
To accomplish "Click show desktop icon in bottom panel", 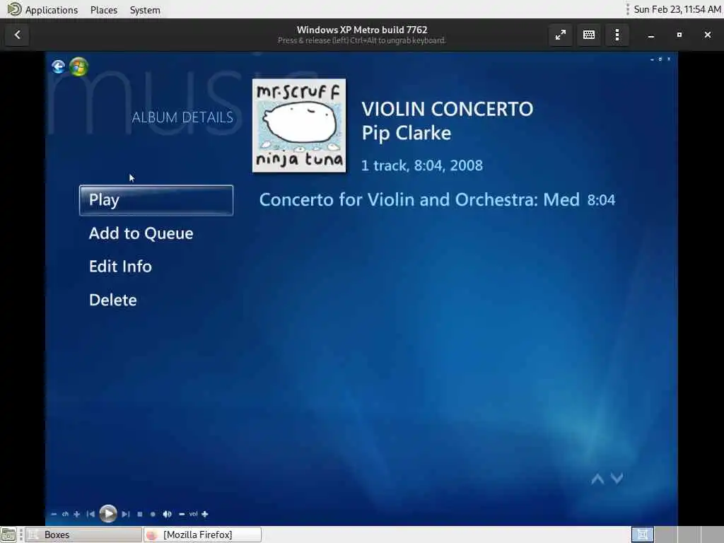I will [x=8, y=535].
